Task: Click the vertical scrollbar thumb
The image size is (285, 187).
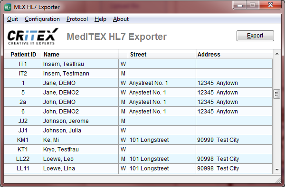Action: coord(277,94)
